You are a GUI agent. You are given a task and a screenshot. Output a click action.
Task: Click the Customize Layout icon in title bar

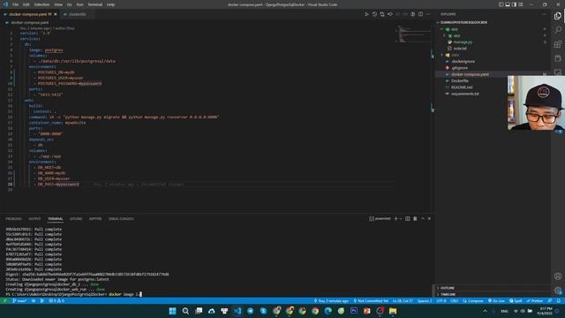coord(521,4)
